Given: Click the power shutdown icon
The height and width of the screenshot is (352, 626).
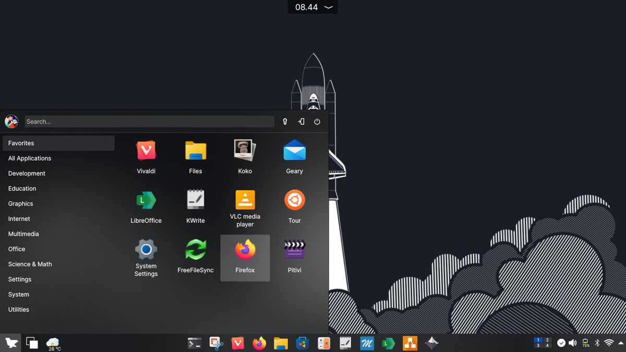Looking at the screenshot, I should [x=317, y=122].
